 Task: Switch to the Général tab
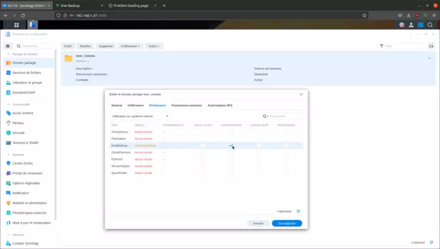point(116,106)
